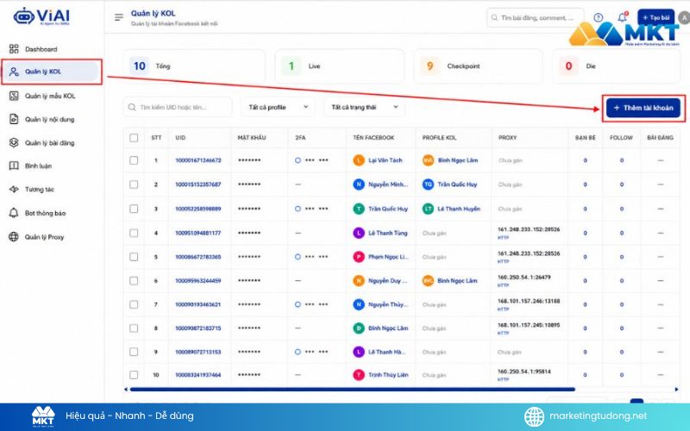Click the Tạo bài button

point(655,17)
